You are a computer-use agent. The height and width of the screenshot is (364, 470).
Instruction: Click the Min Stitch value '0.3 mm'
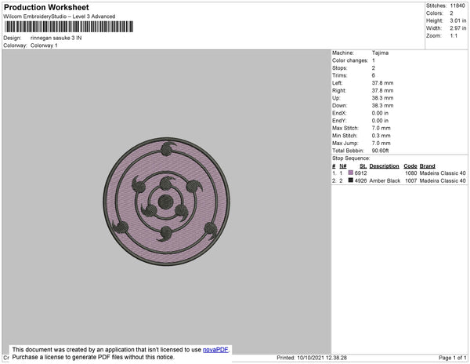(381, 136)
